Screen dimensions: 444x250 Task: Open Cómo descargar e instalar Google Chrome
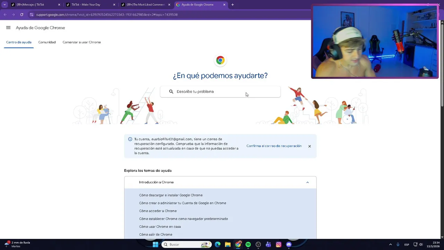click(171, 195)
